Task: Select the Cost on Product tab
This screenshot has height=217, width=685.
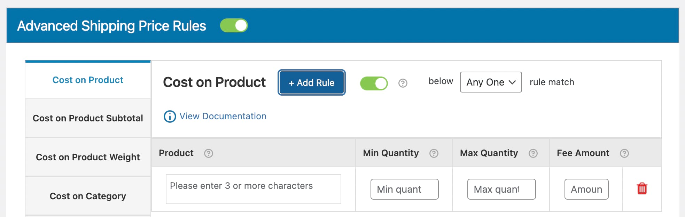Action: [x=87, y=80]
